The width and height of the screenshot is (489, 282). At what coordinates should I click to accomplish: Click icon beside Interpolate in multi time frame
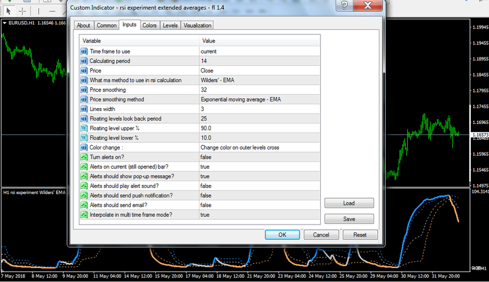point(84,215)
